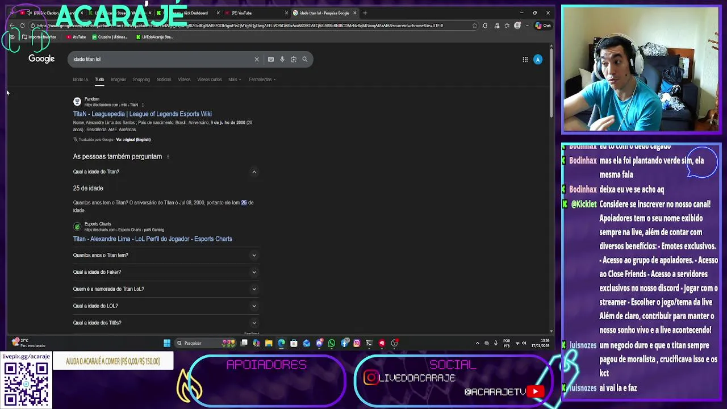
Task: Open Facebook from taskbar
Action: pyautogui.click(x=344, y=343)
